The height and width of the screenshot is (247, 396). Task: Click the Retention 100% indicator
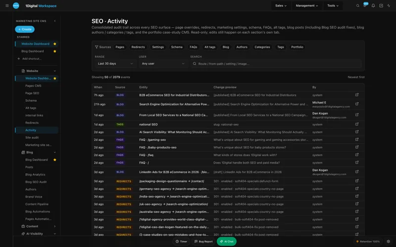tap(368, 242)
